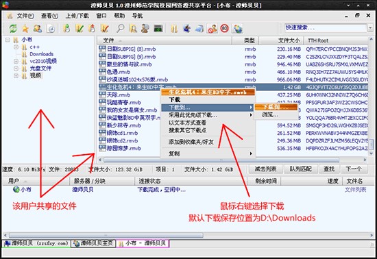Click the blue figure toolbar icon

(x=187, y=28)
